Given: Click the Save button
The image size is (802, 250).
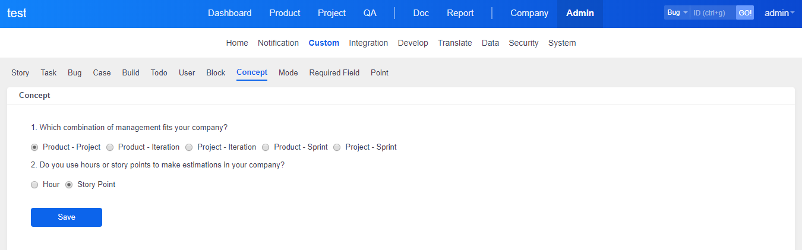Looking at the screenshot, I should tap(67, 217).
